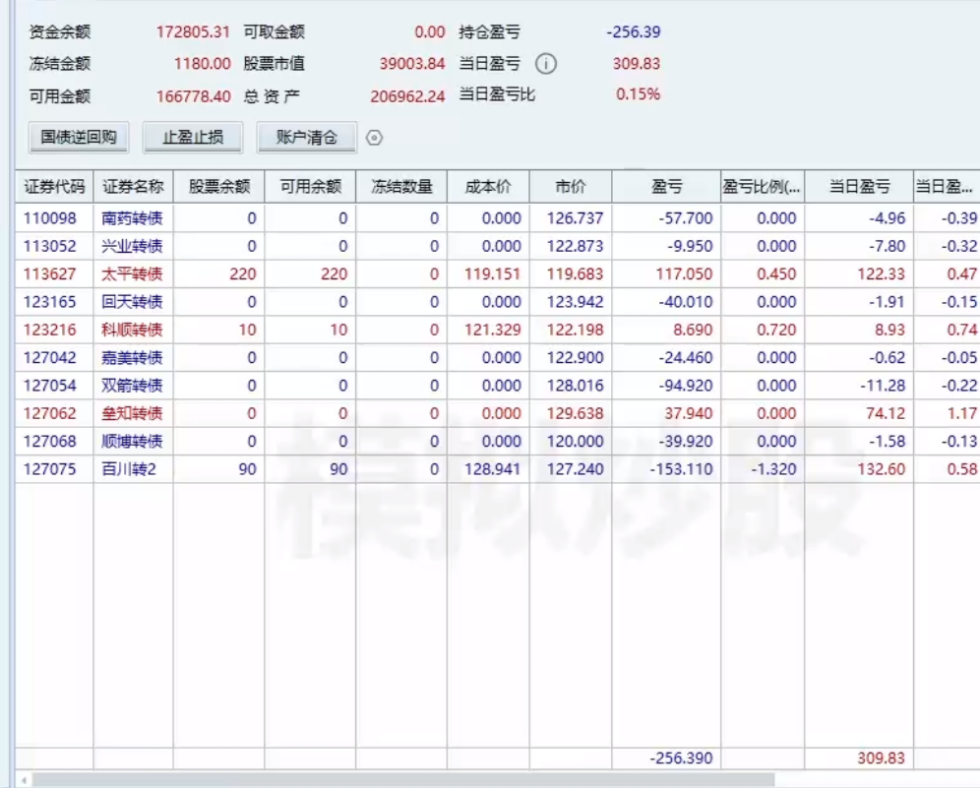This screenshot has width=980, height=788.
Task: Sort by the 市价 column header
Action: point(571,186)
